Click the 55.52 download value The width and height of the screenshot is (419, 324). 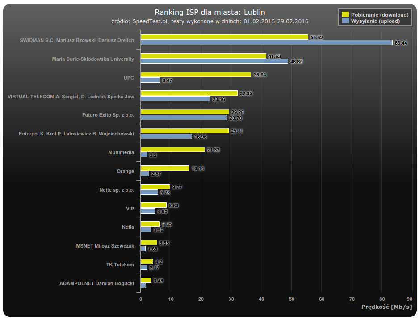click(316, 38)
